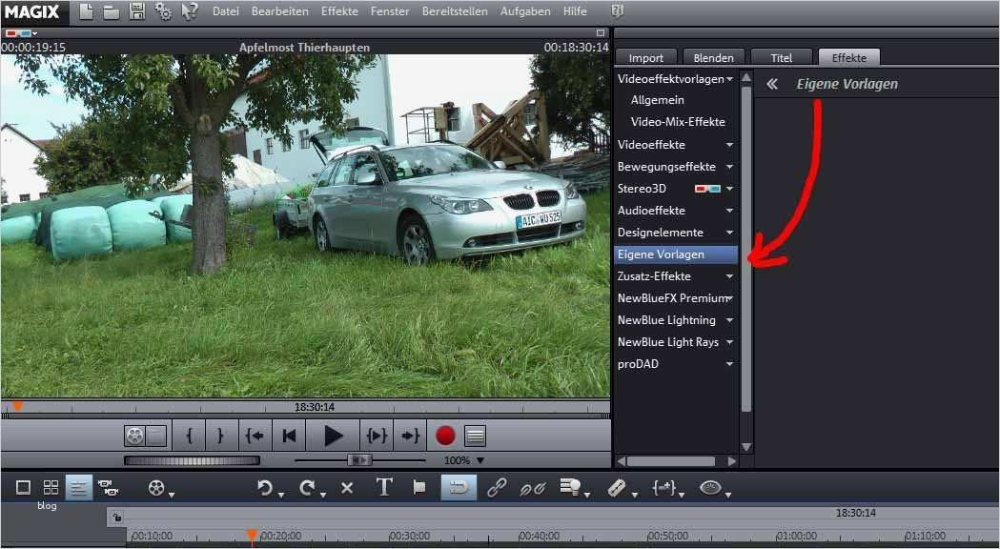
Task: Open the insert mode braces dropdown
Action: tap(667, 488)
